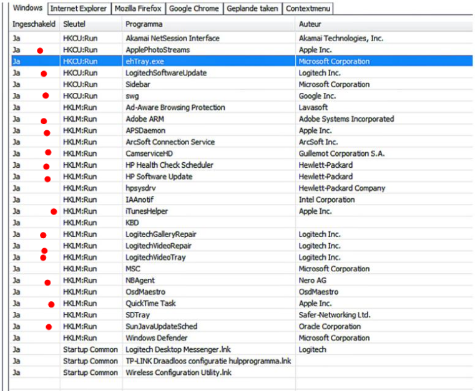Select the Akamai NetSession Interface entry
The height and width of the screenshot is (391, 475).
(x=242, y=39)
